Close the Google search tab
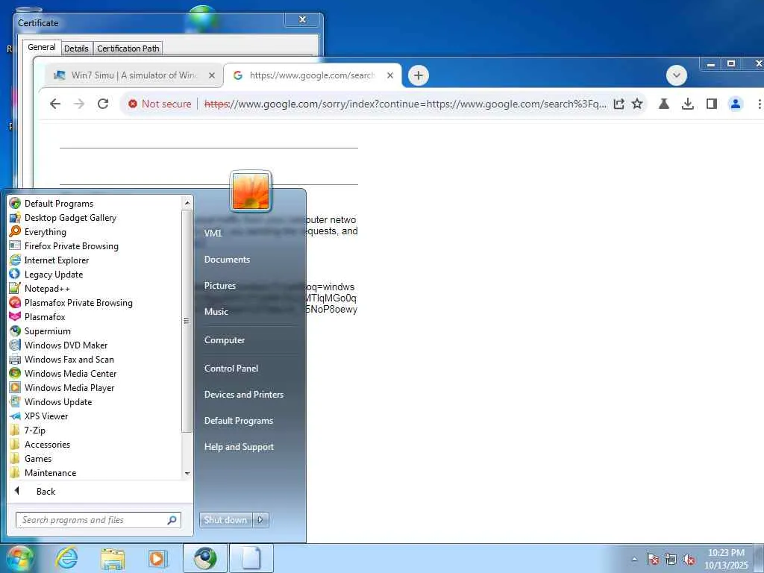 click(389, 75)
